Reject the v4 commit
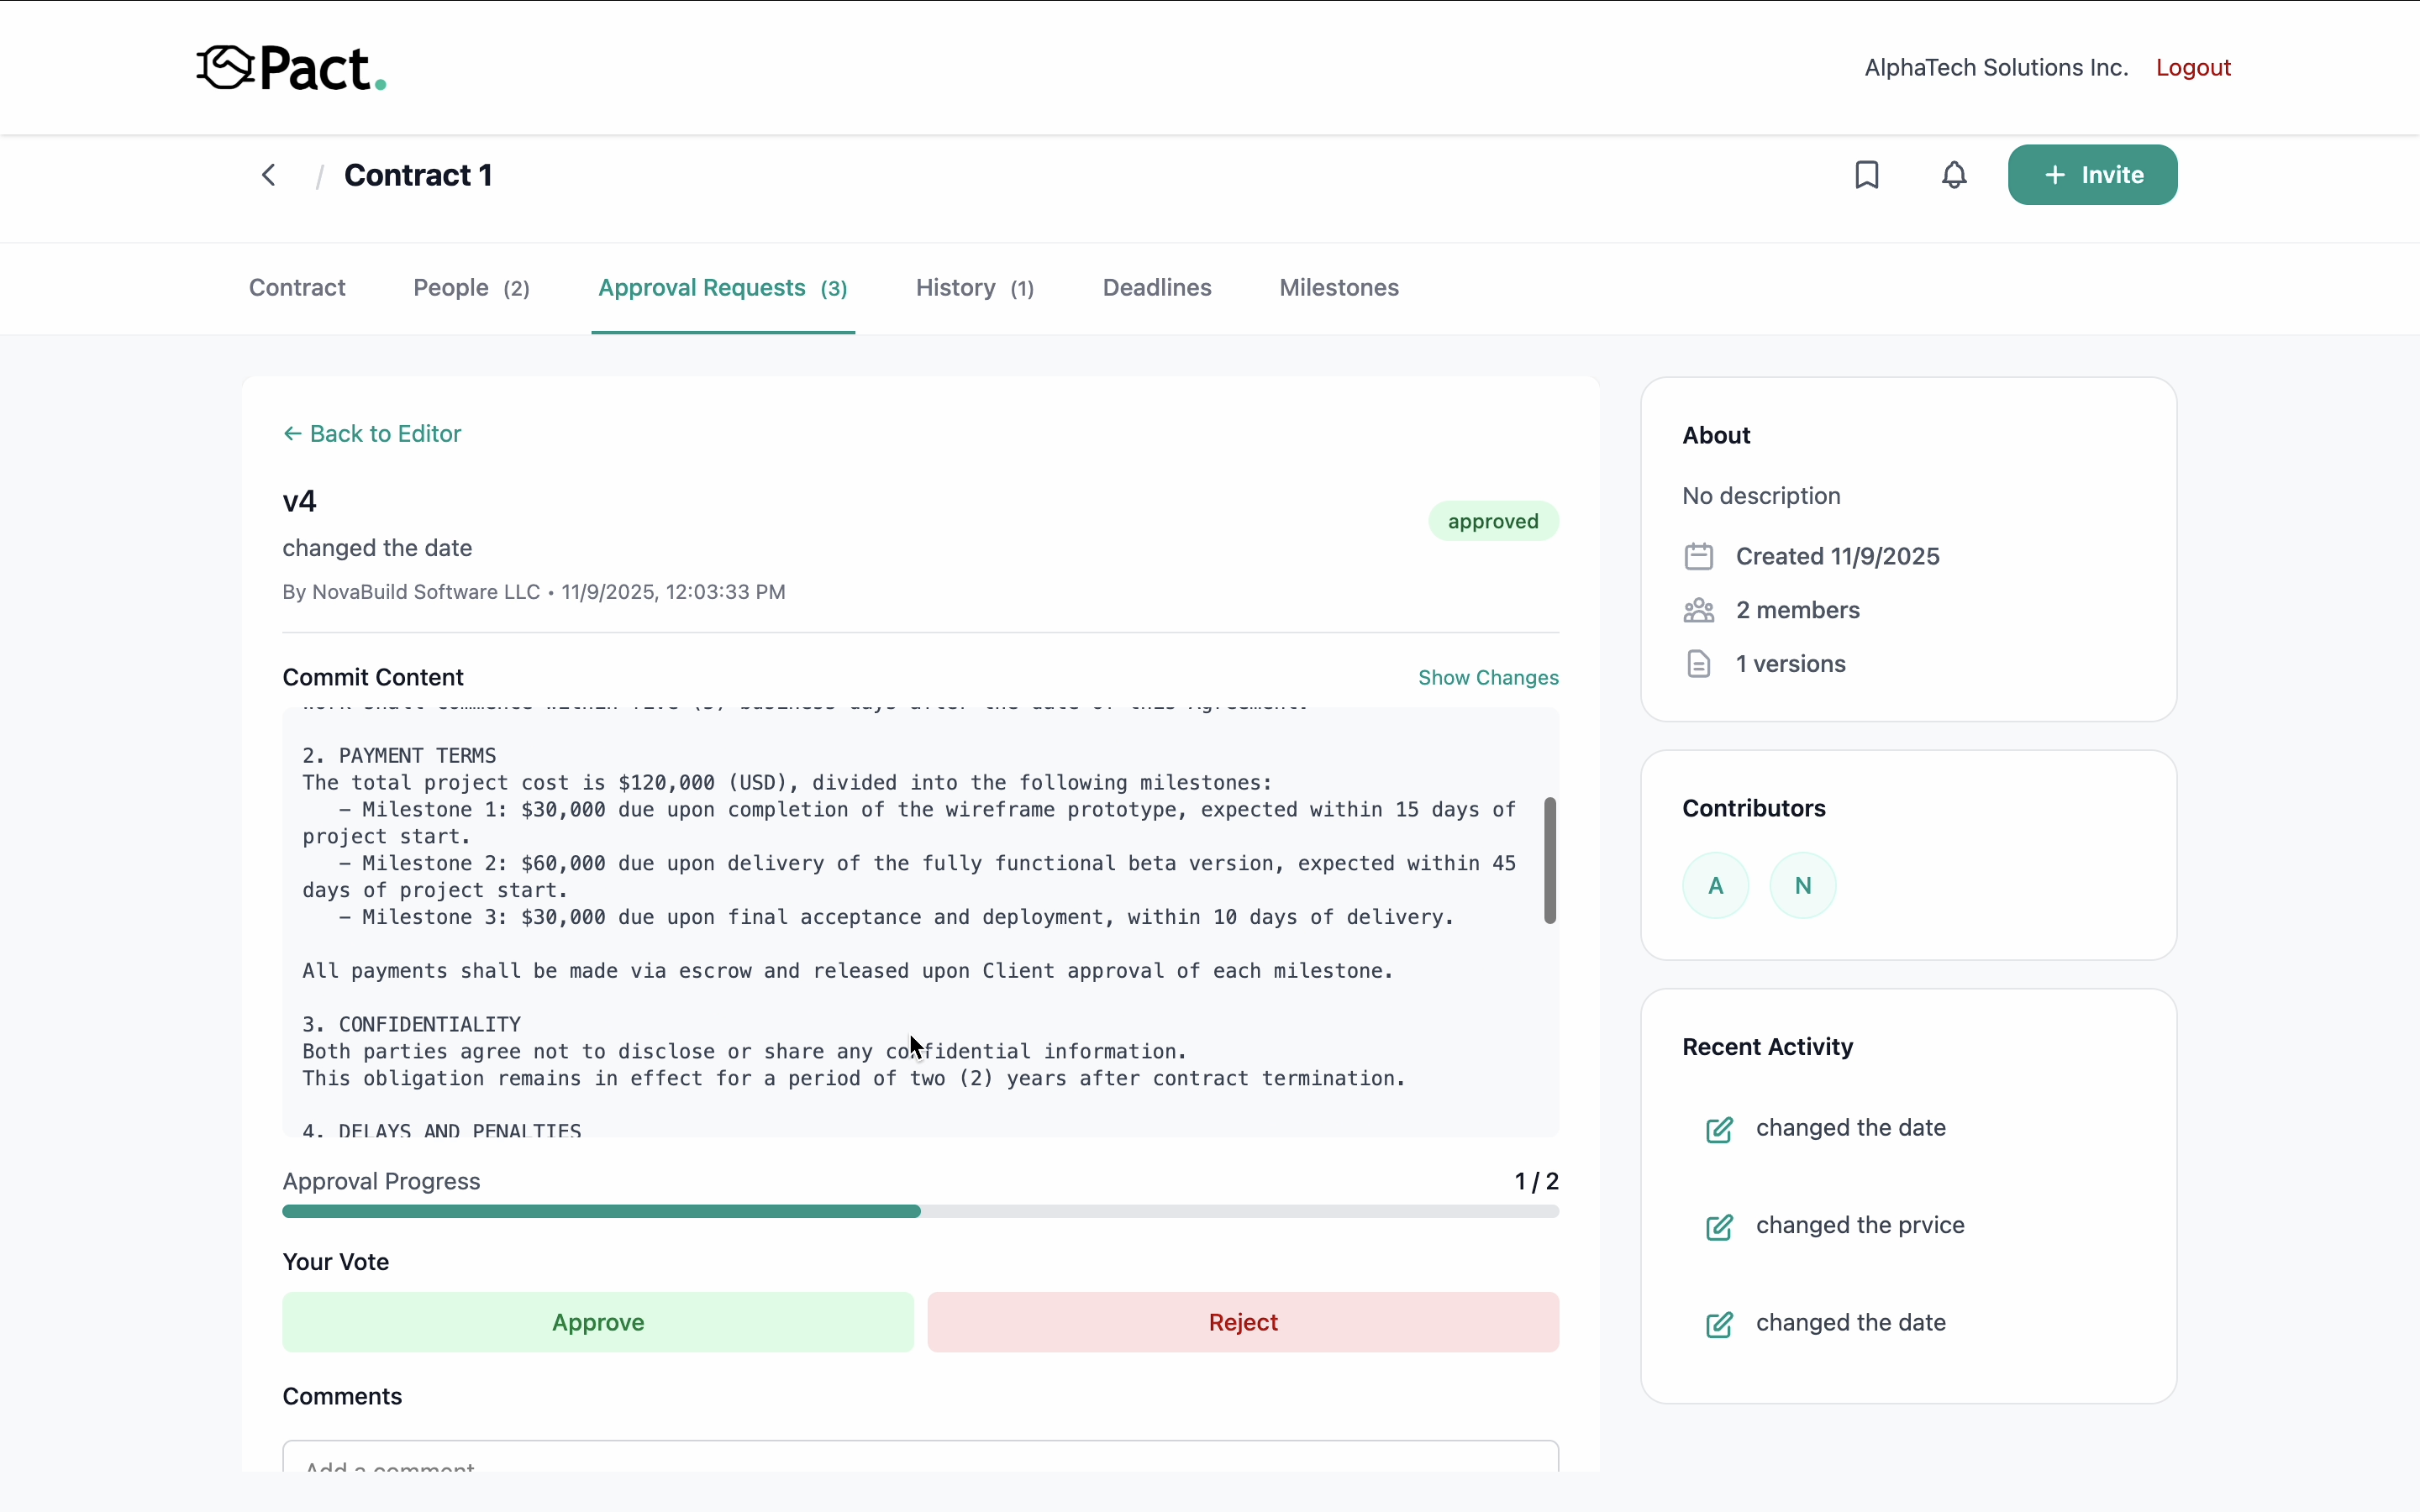 point(1242,1322)
